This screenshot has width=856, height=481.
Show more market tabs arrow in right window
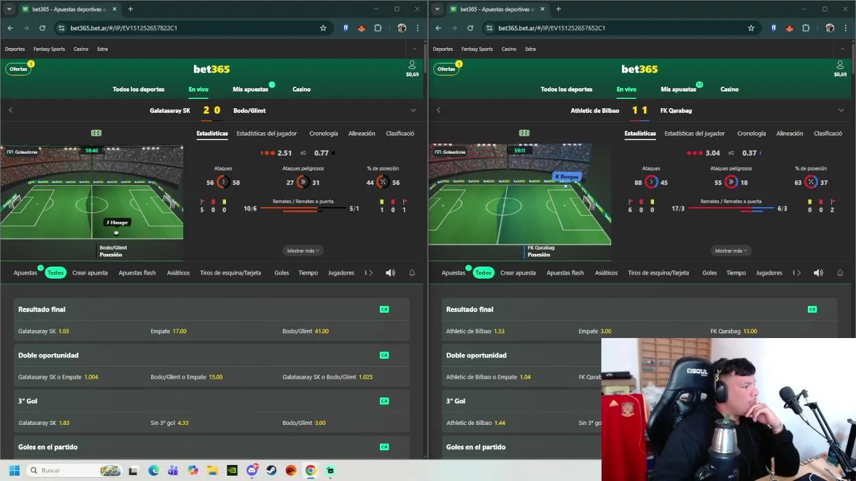tap(798, 273)
